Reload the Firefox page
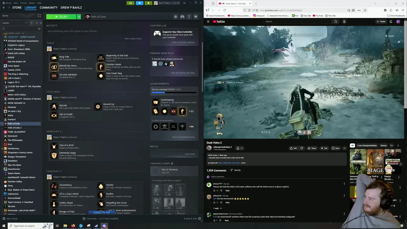This screenshot has height=229, width=407. (224, 10)
